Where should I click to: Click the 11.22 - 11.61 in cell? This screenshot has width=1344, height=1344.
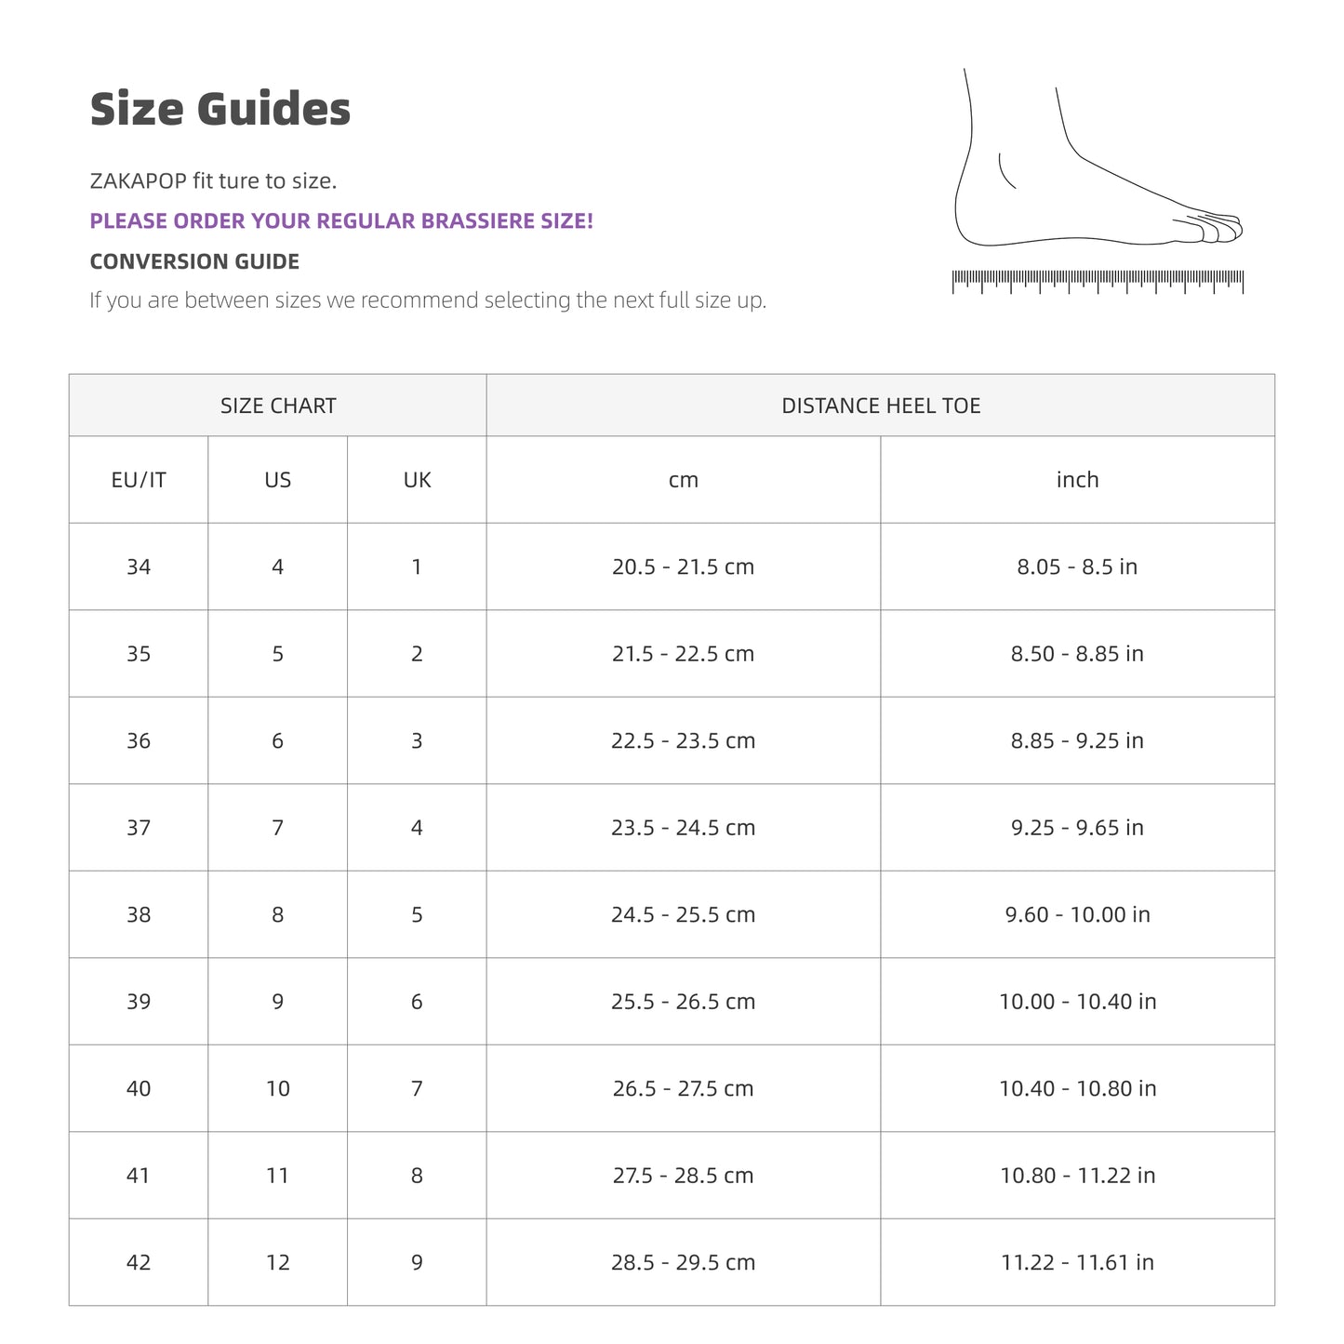1078,1262
